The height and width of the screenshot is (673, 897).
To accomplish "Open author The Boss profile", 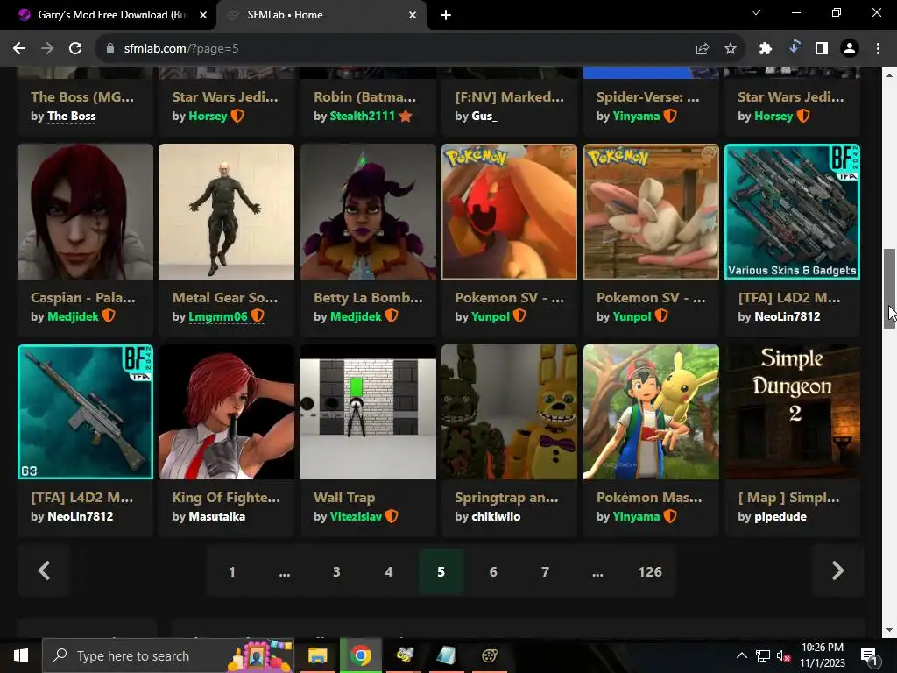I will (x=72, y=117).
